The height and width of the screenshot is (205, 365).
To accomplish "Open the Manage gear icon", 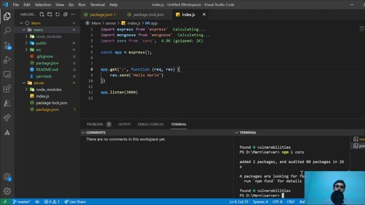I will pyautogui.click(x=7, y=191).
